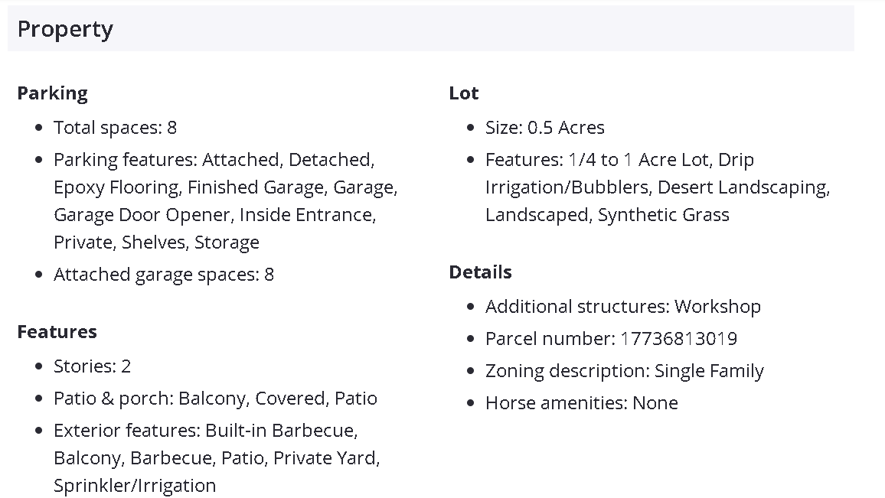Click the parcel number 17736813019

point(678,339)
